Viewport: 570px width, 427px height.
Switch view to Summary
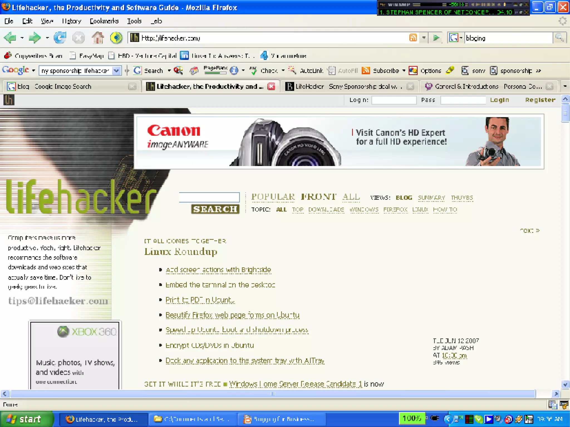coord(431,198)
